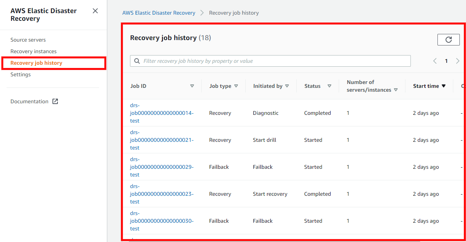Click server count '1' for job 30

tap(348, 221)
